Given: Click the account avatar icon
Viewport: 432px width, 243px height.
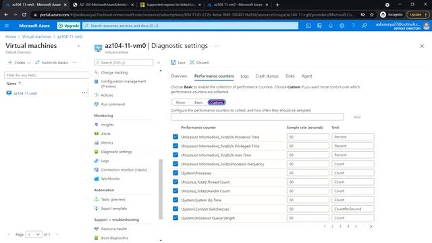Looking at the screenshot, I should pyautogui.click(x=426, y=26).
